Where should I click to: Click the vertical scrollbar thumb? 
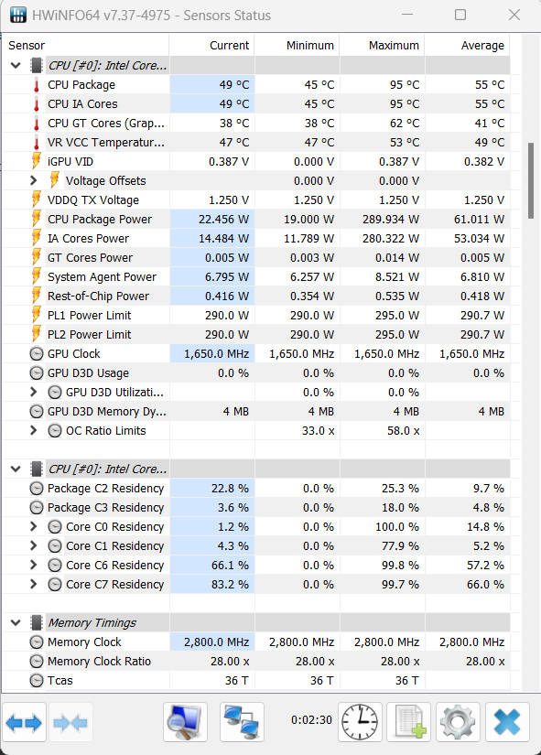tap(531, 180)
